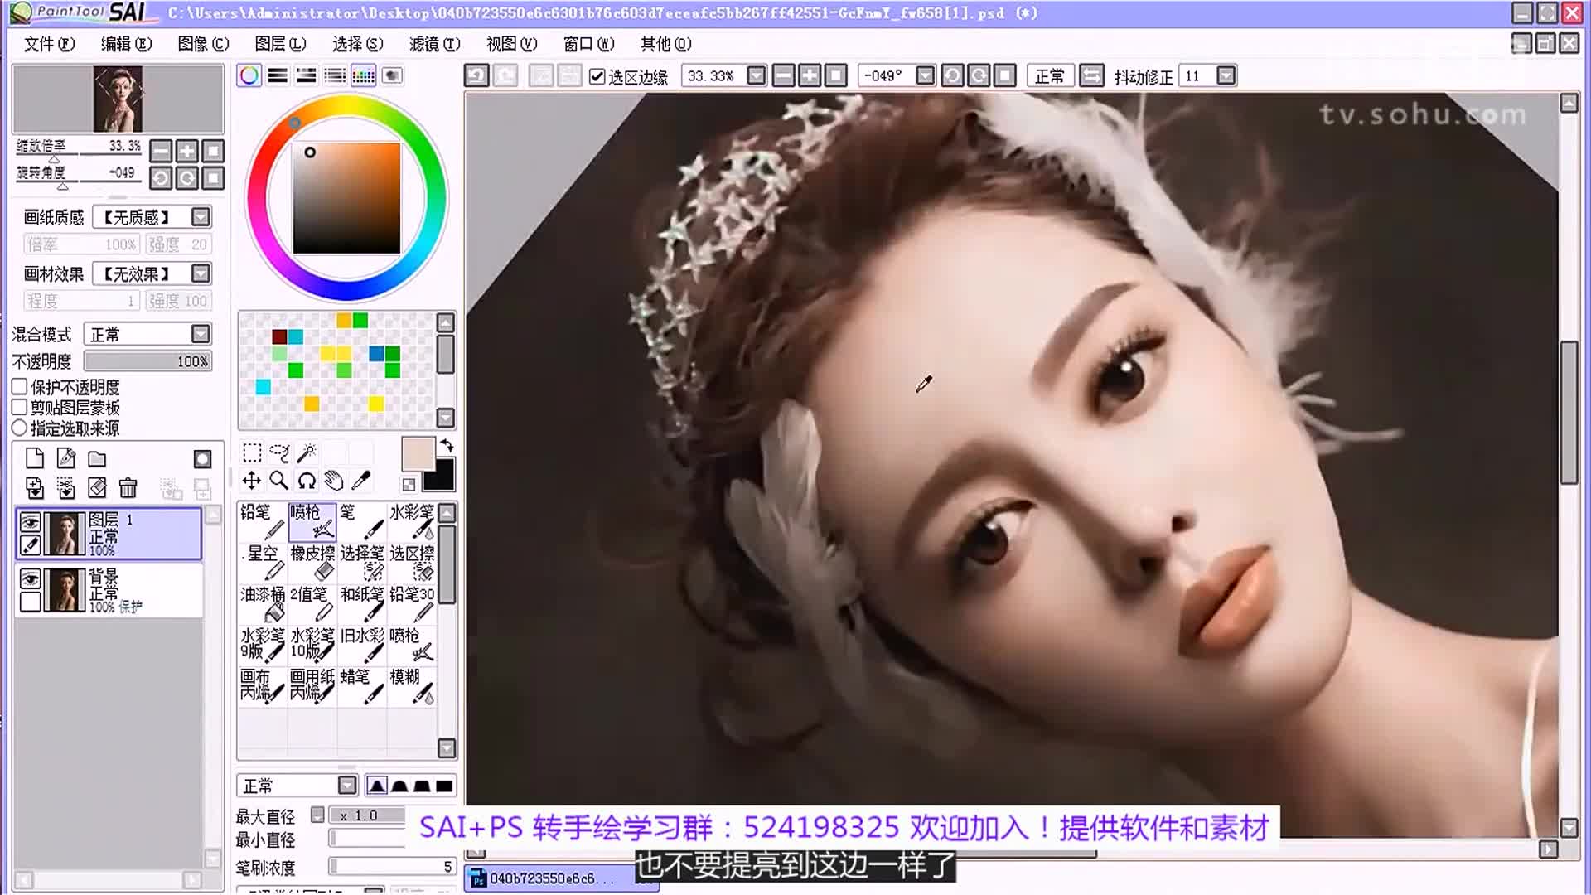Open the 图层 menu
Image resolution: width=1591 pixels, height=895 pixels.
pyautogui.click(x=279, y=45)
